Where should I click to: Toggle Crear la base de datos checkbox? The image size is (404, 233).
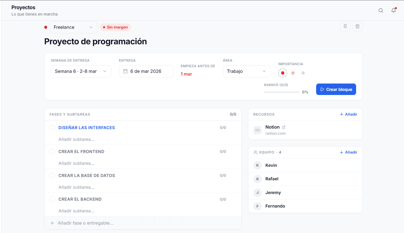click(x=52, y=175)
